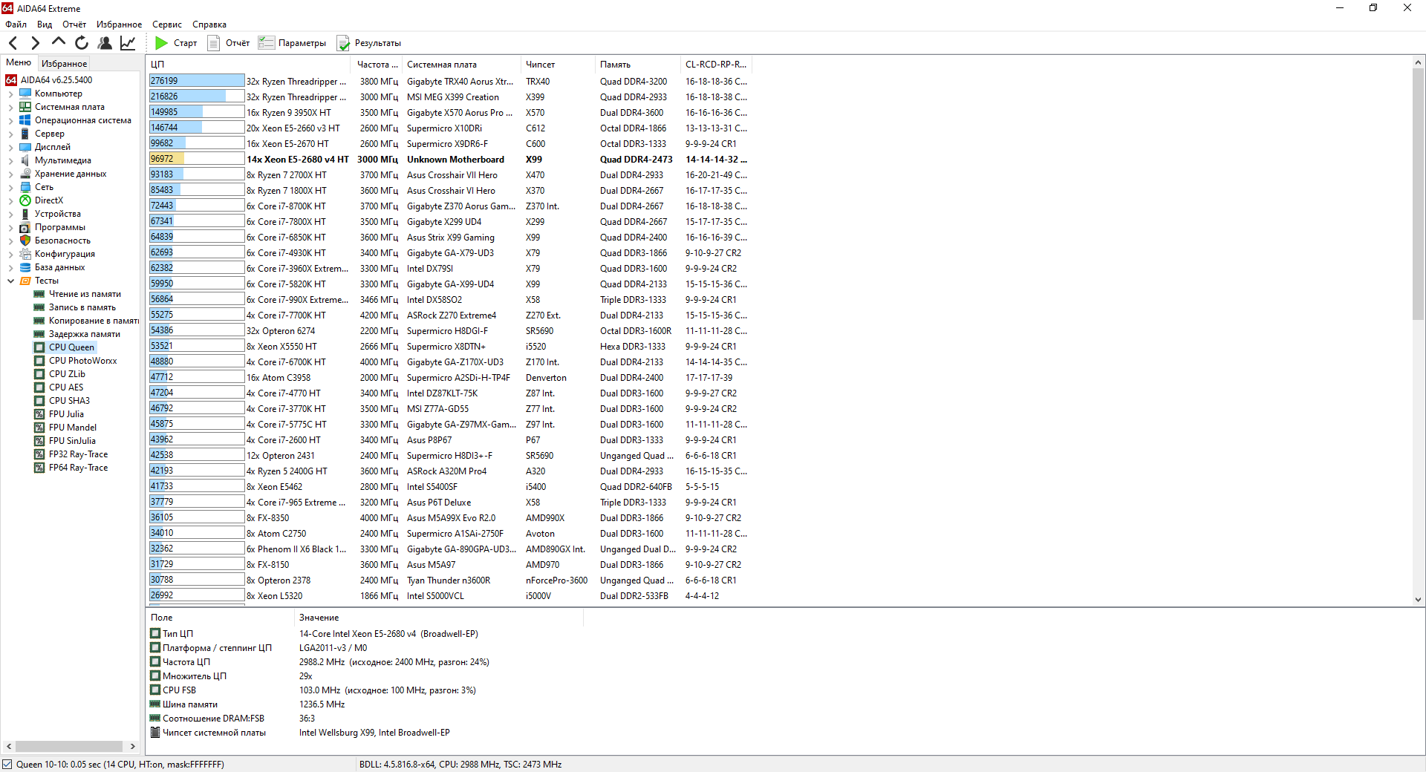Screen dimensions: 1426x772
Task: Sort by the ЦП column header
Action: [x=249, y=65]
